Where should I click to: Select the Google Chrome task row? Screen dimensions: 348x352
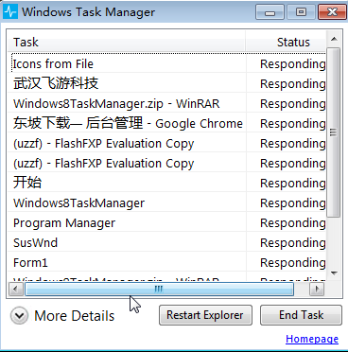pyautogui.click(x=166, y=123)
